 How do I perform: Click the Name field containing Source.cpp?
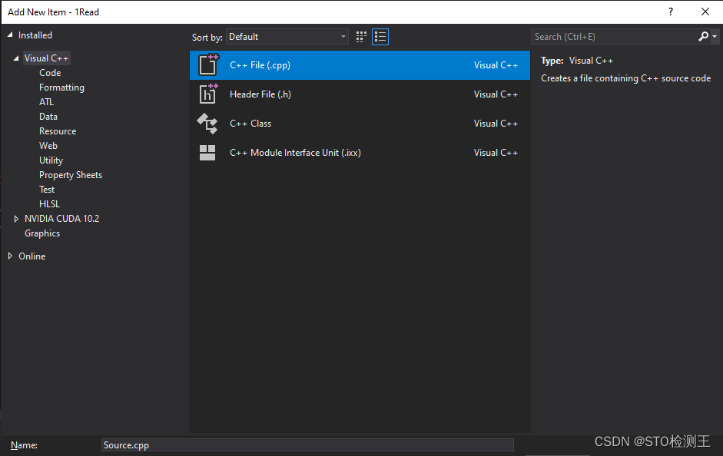click(307, 444)
